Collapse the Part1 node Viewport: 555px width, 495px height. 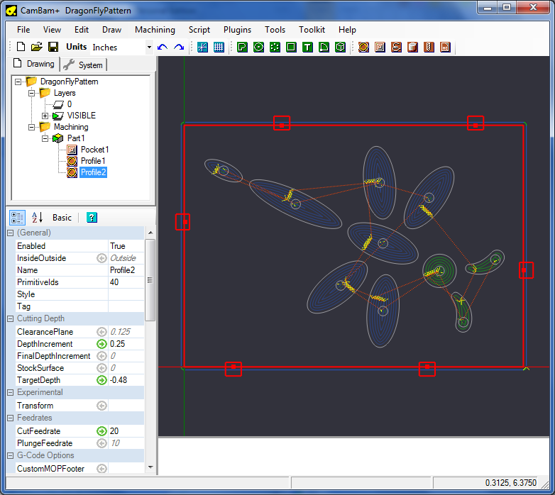45,138
